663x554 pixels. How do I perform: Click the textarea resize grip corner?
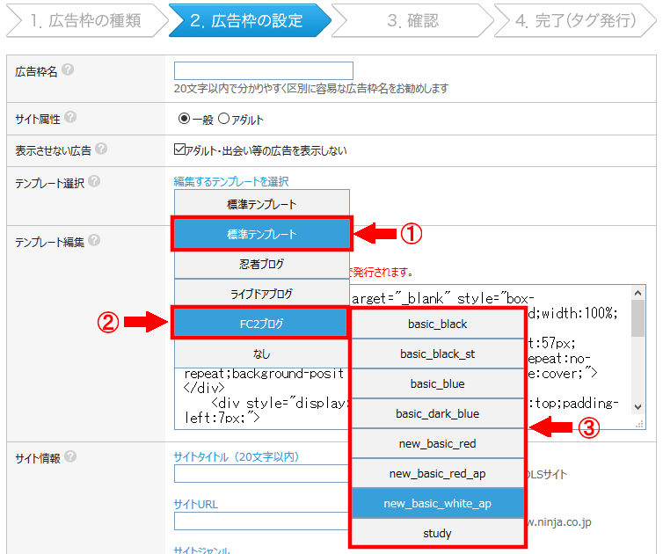pyautogui.click(x=639, y=424)
